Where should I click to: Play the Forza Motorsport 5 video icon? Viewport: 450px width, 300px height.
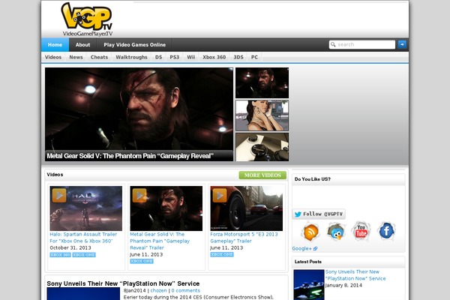pos(220,195)
